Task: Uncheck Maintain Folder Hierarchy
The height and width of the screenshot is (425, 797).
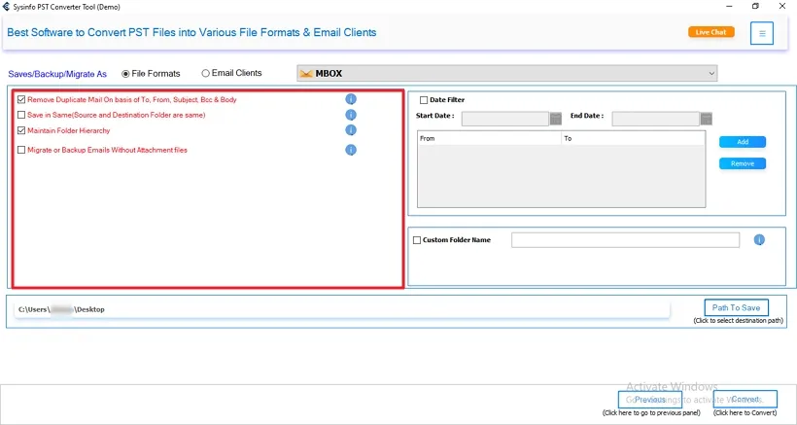Action: (x=21, y=130)
